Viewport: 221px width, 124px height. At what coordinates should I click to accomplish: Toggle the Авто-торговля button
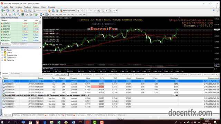click(x=67, y=11)
